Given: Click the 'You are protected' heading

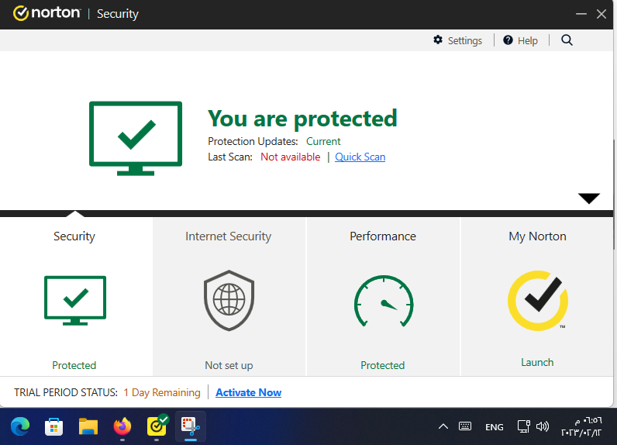Looking at the screenshot, I should tap(302, 119).
